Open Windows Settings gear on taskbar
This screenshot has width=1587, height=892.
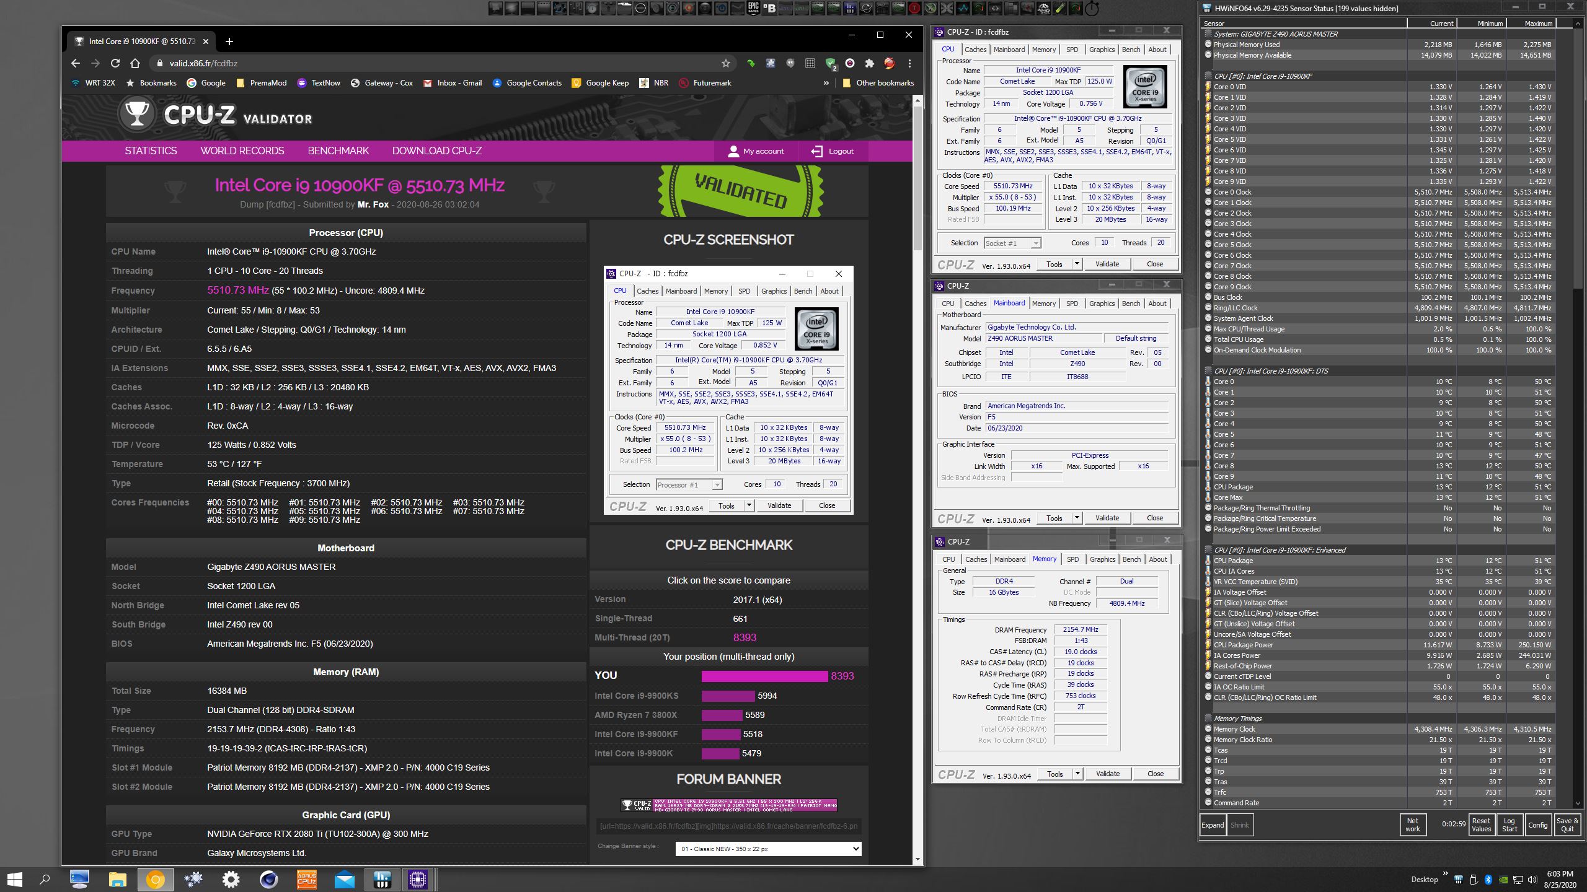click(x=231, y=879)
